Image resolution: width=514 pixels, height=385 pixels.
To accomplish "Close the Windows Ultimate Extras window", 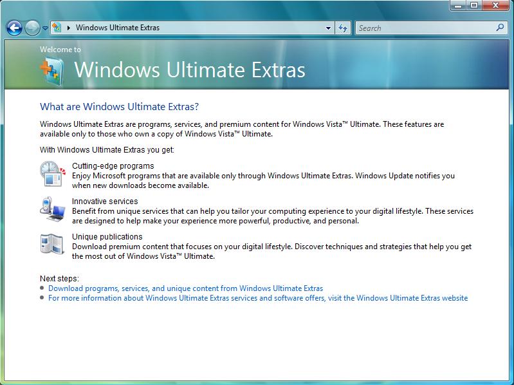I will [x=496, y=6].
